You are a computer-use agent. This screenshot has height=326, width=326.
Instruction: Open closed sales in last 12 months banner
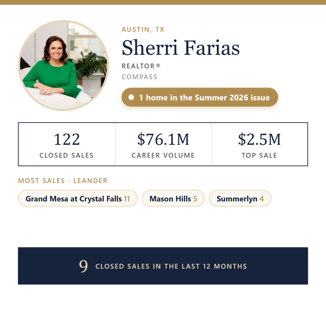pos(163,266)
